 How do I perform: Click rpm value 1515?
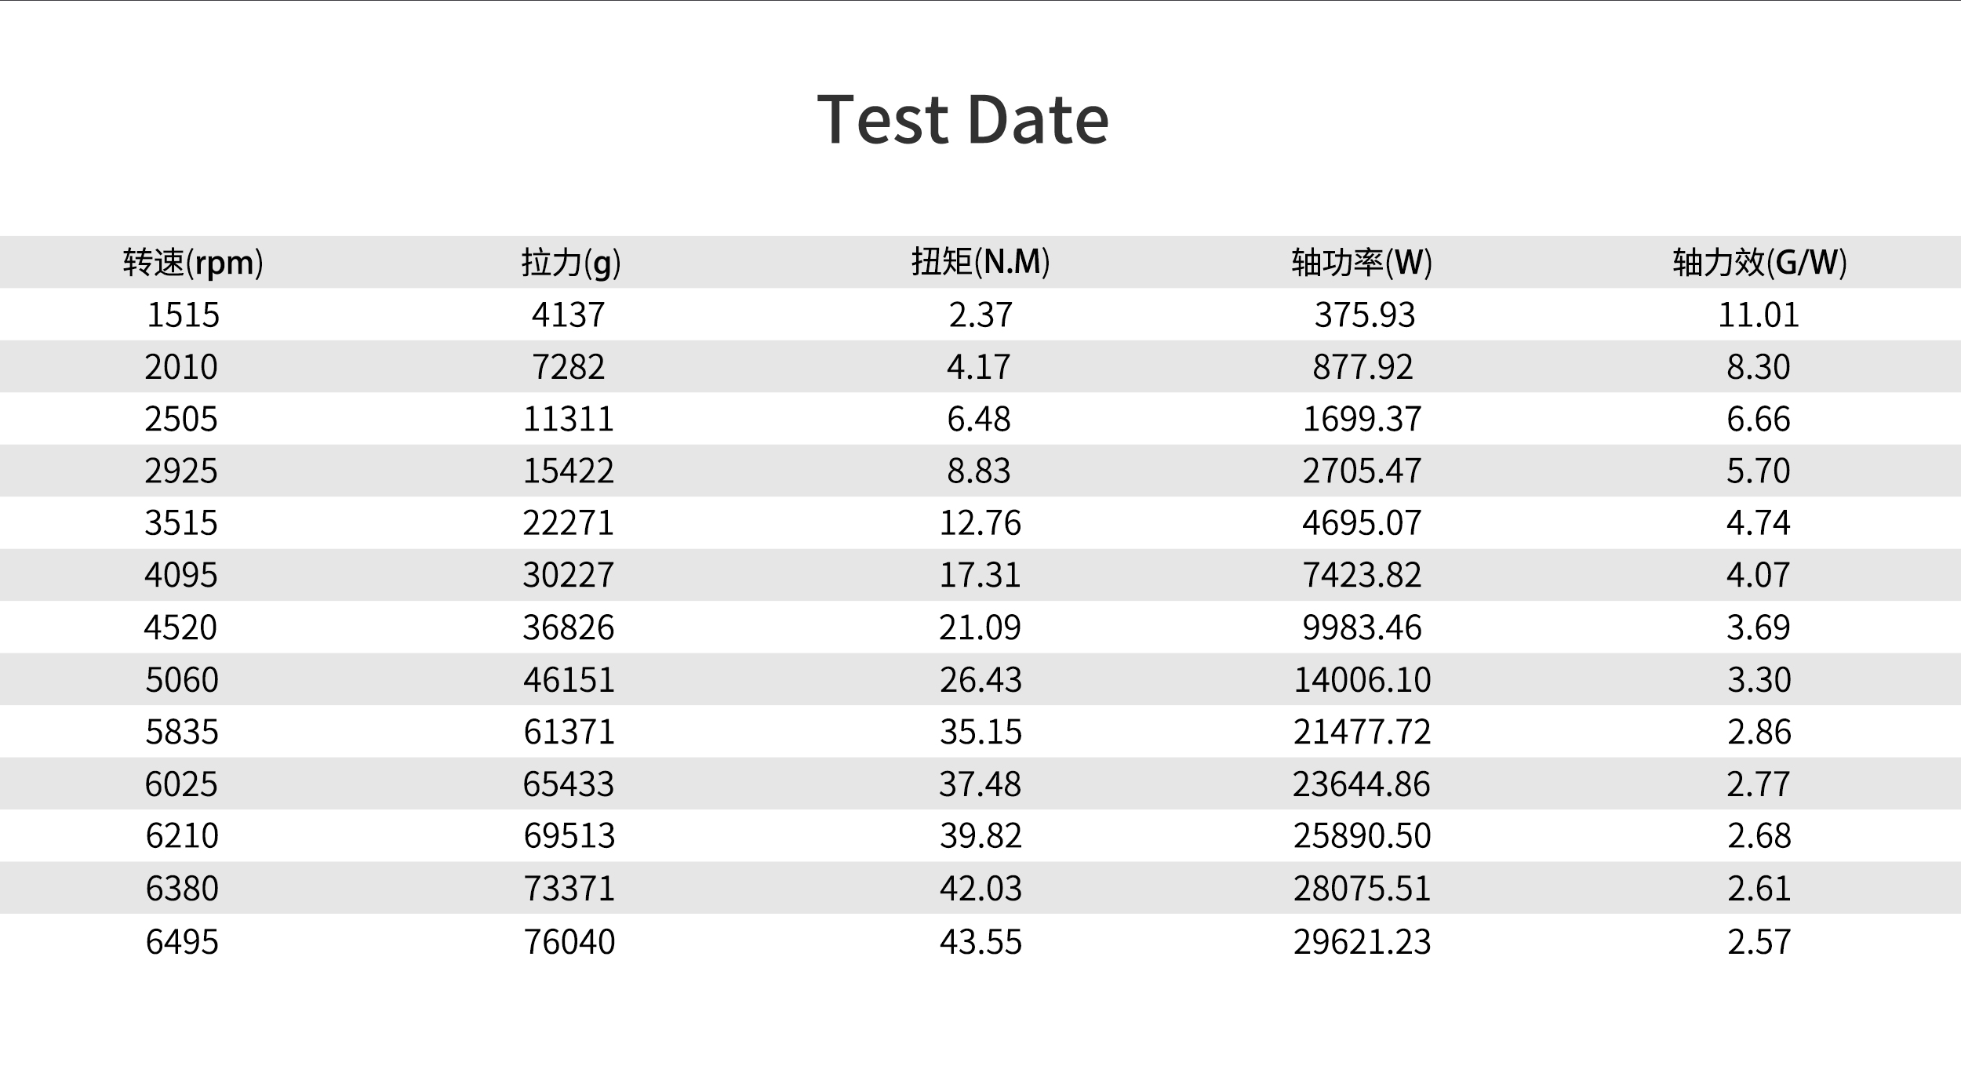[183, 315]
